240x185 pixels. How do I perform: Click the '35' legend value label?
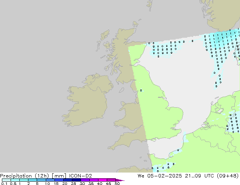[91, 183]
